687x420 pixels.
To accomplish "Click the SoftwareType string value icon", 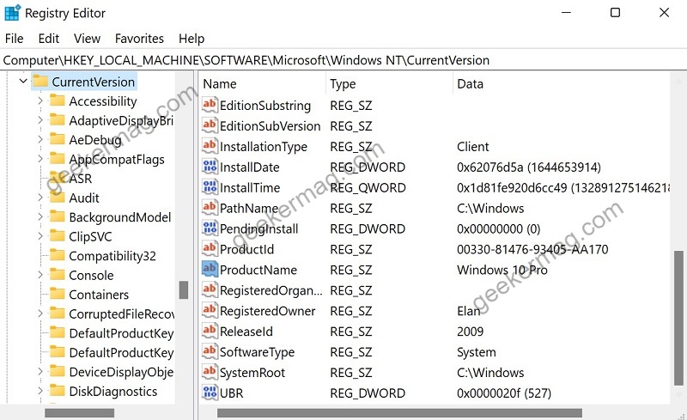I will (x=210, y=351).
